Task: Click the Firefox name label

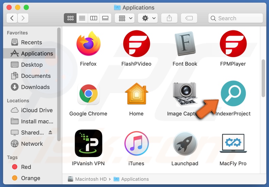Action: pyautogui.click(x=88, y=64)
